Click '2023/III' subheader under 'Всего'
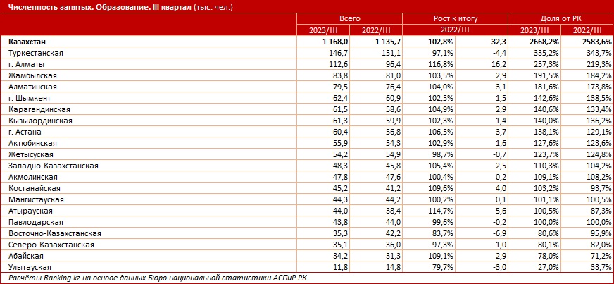 point(323,30)
